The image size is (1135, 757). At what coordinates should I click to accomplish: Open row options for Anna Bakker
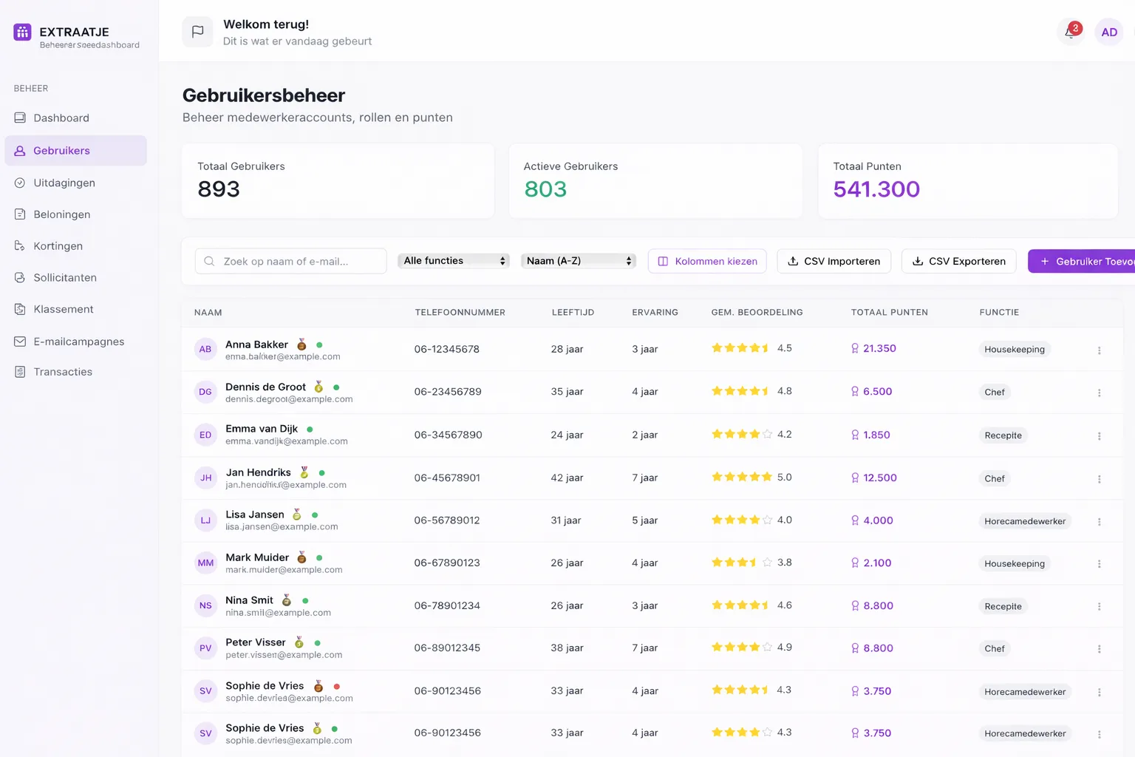coord(1099,350)
